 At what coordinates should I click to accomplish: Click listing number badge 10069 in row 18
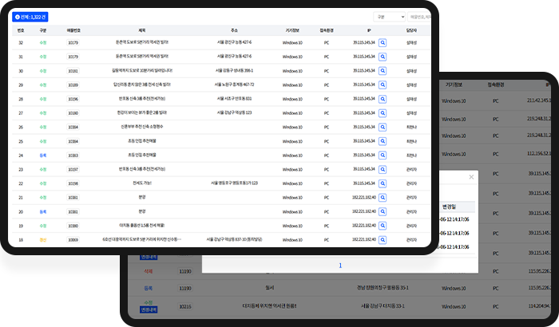coord(73,240)
